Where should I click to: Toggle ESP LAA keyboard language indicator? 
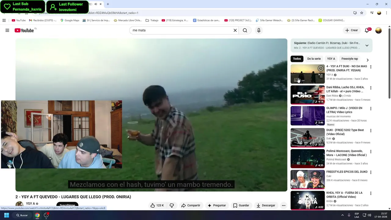coord(357,215)
